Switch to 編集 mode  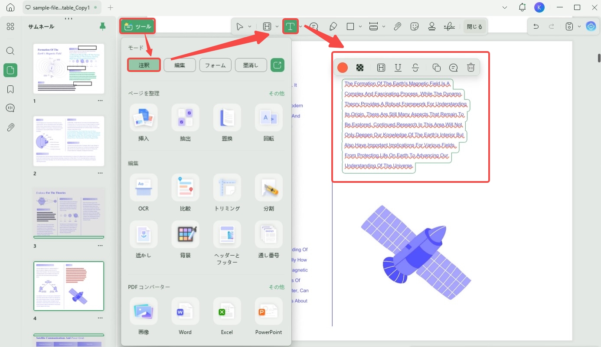coord(180,65)
